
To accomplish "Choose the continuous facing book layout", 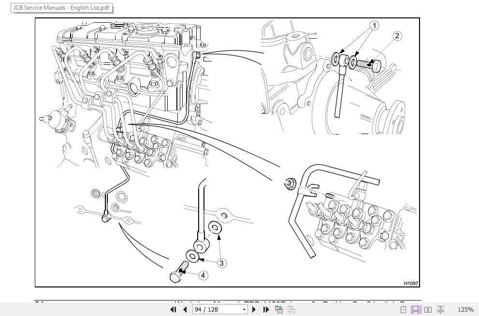I will [441, 309].
